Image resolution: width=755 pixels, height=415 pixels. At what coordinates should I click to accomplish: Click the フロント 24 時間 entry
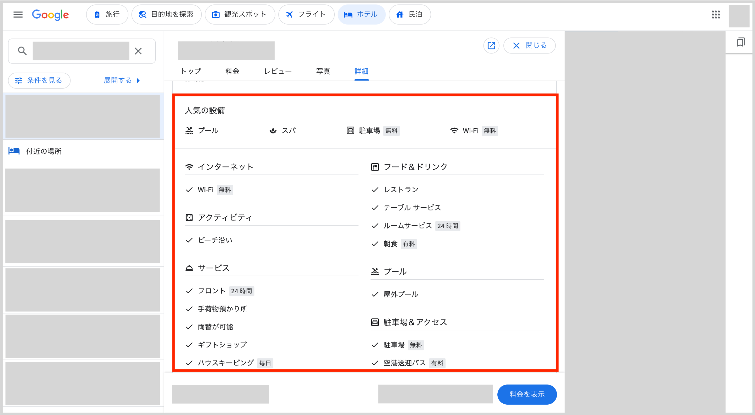[220, 291]
